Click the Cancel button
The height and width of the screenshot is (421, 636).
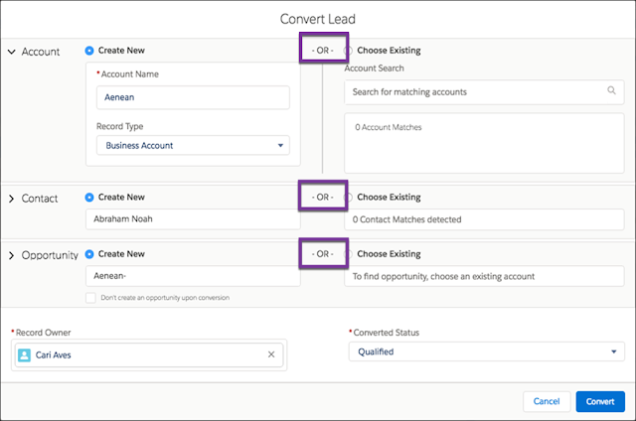coord(547,401)
